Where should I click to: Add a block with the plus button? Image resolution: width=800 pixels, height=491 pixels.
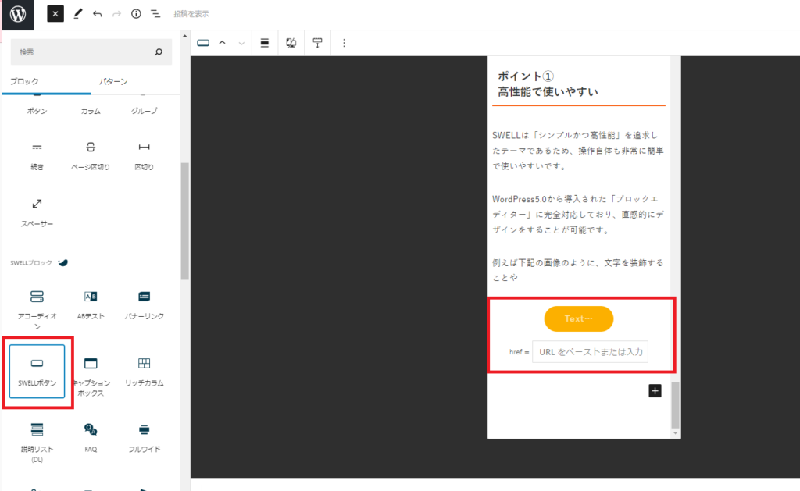point(655,390)
